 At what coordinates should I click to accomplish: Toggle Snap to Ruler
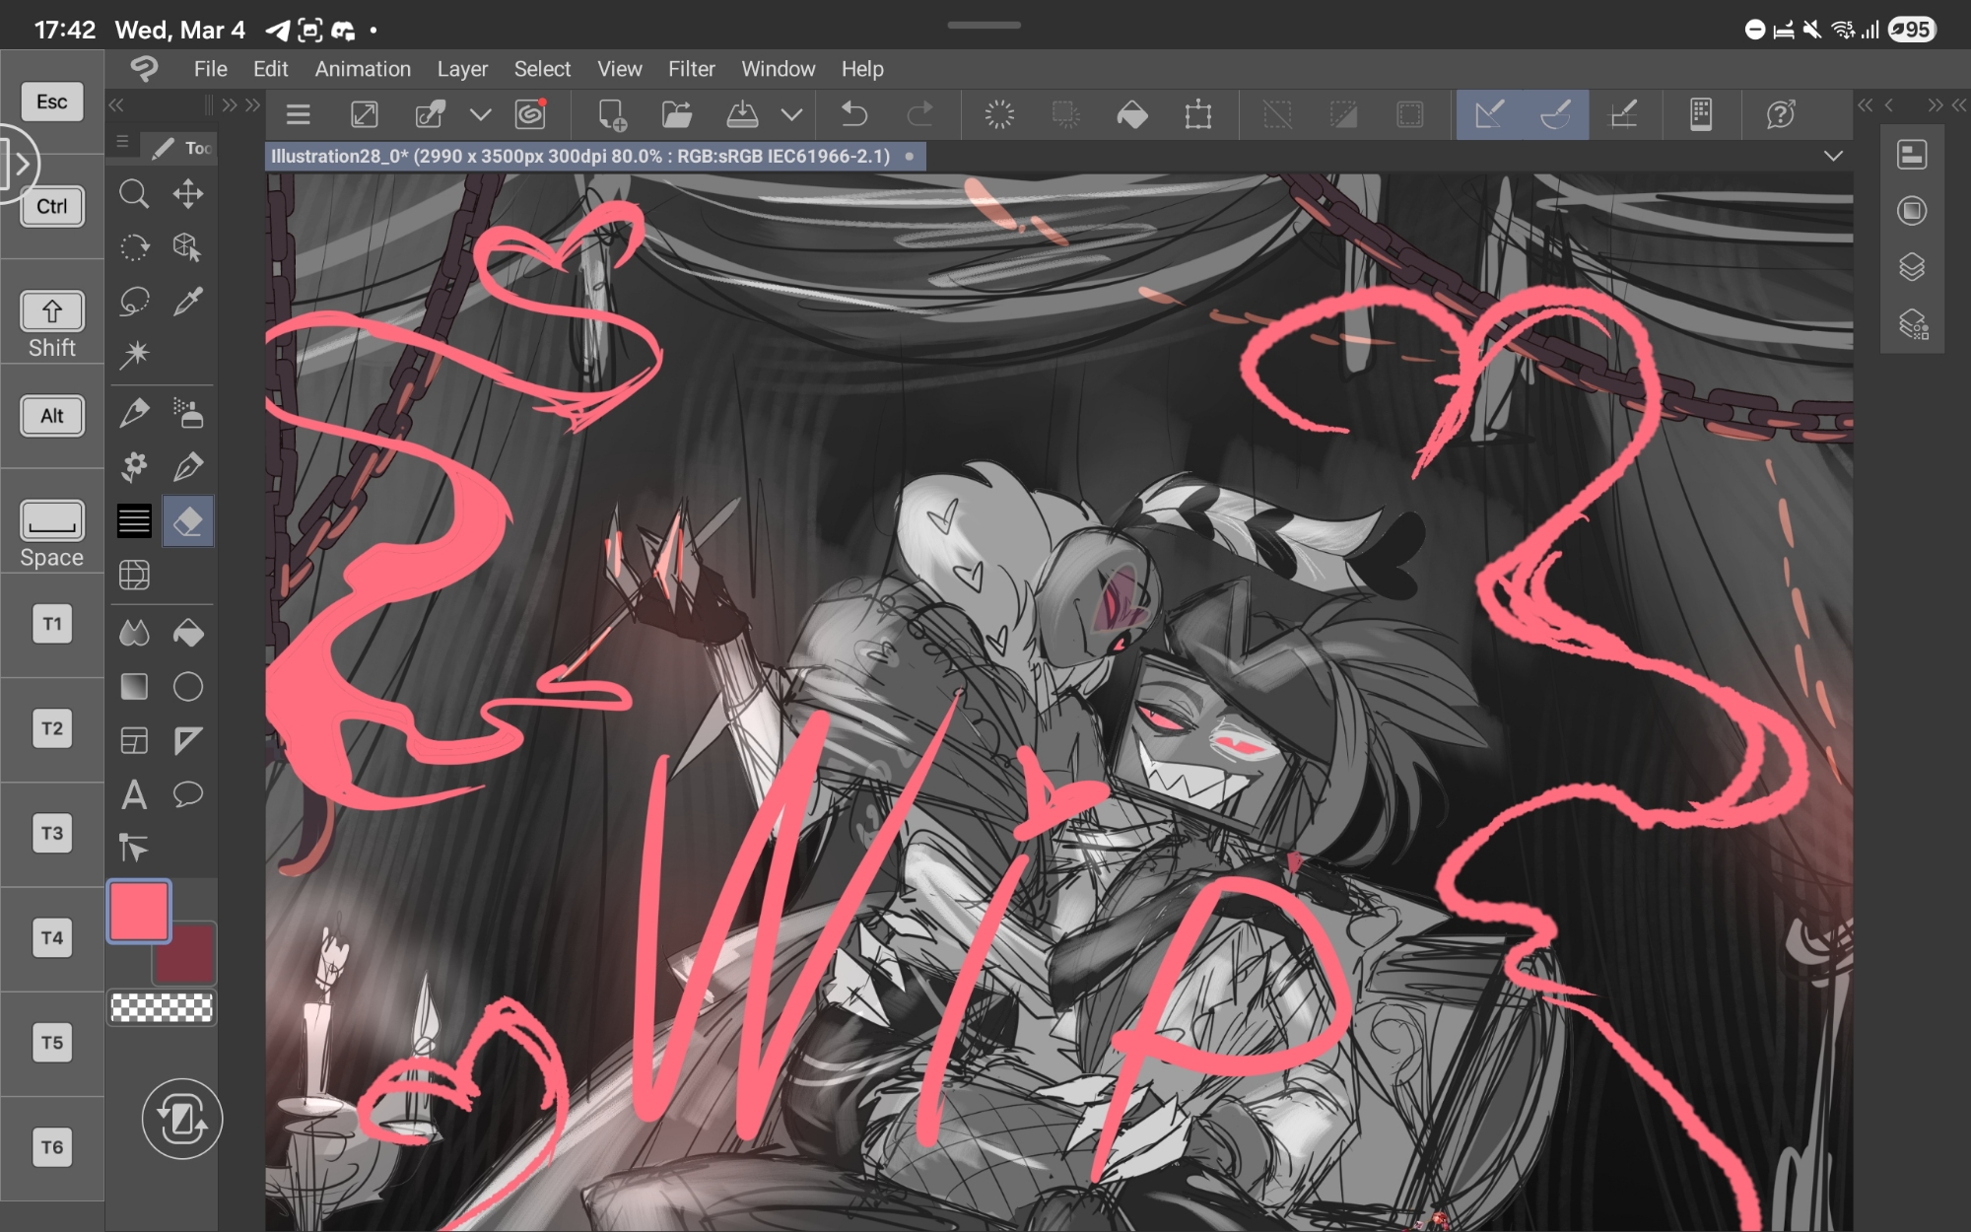click(x=1489, y=114)
